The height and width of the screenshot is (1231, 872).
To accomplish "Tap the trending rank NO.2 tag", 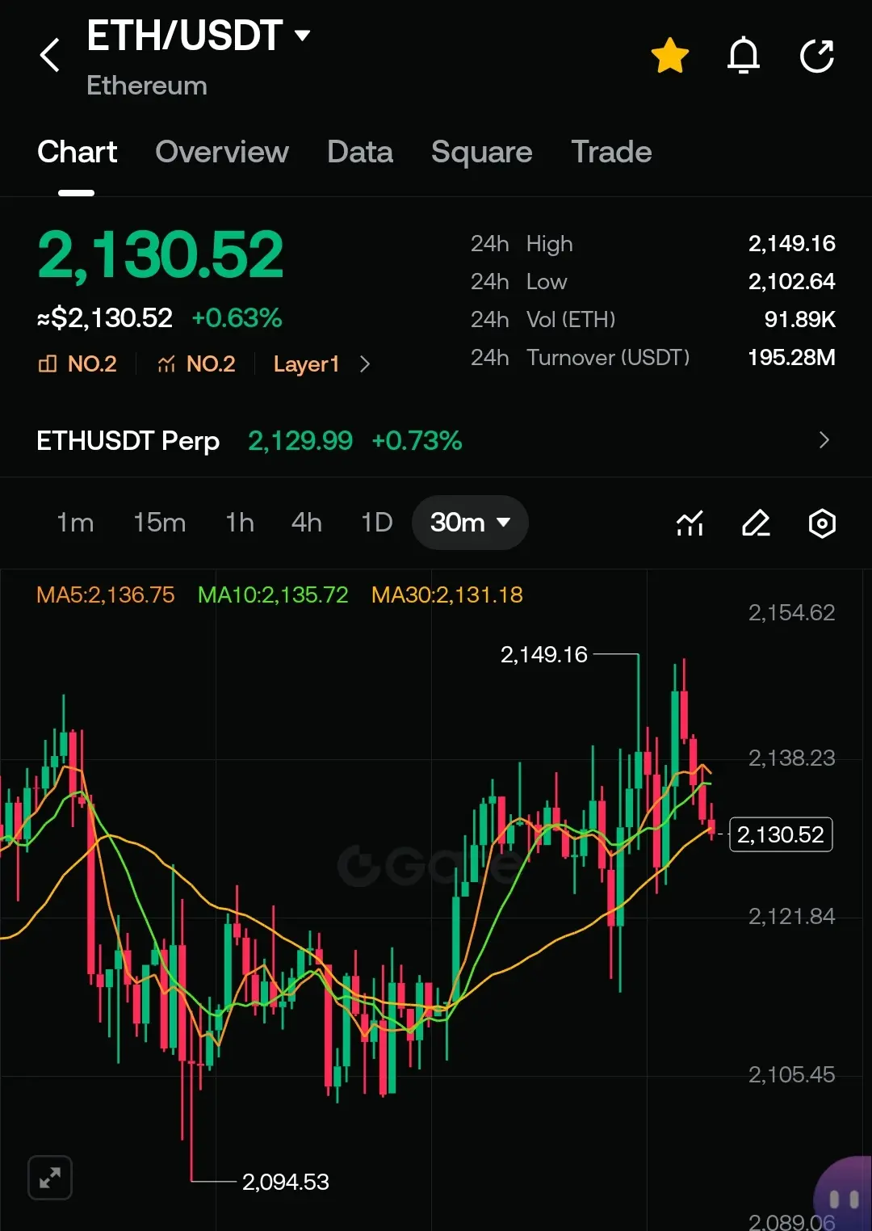I will (x=196, y=364).
